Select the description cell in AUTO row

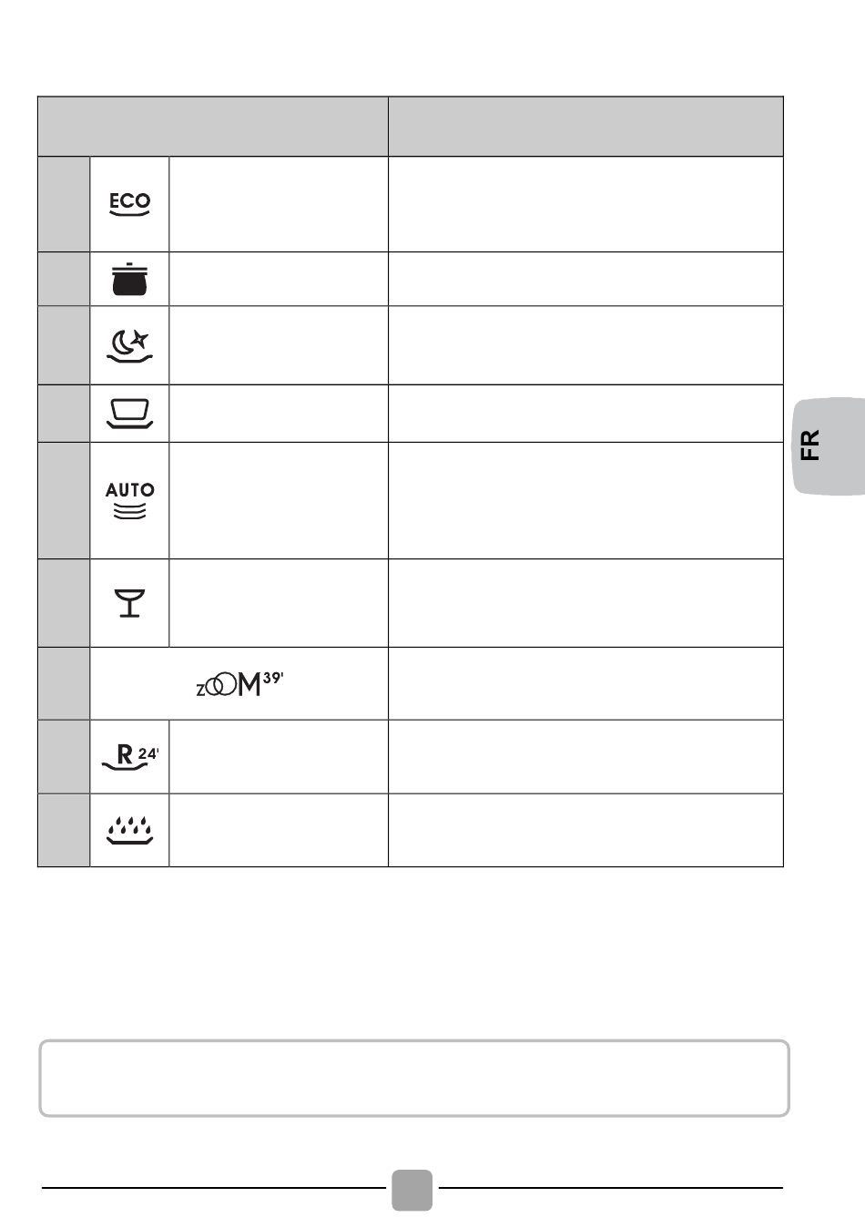[x=585, y=500]
